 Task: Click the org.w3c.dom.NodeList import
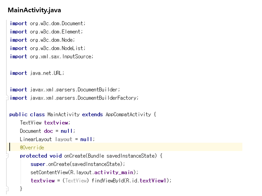(58, 48)
